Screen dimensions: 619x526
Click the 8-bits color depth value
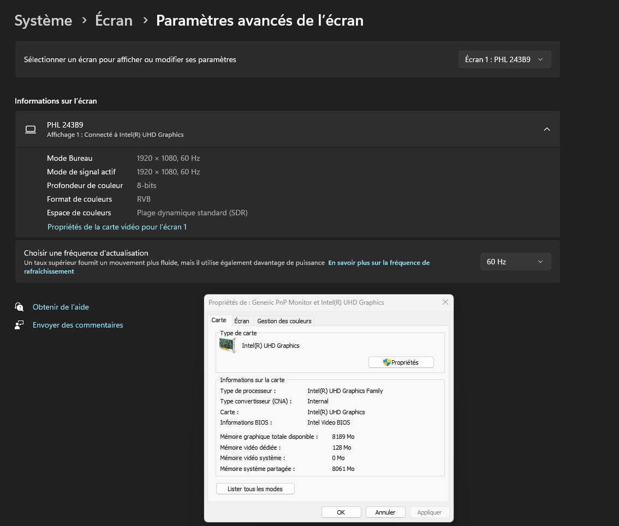[x=146, y=185]
